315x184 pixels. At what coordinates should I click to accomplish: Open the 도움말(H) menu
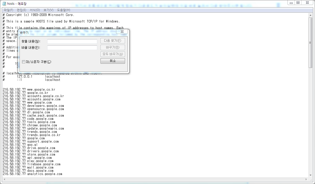pyautogui.click(x=63, y=10)
